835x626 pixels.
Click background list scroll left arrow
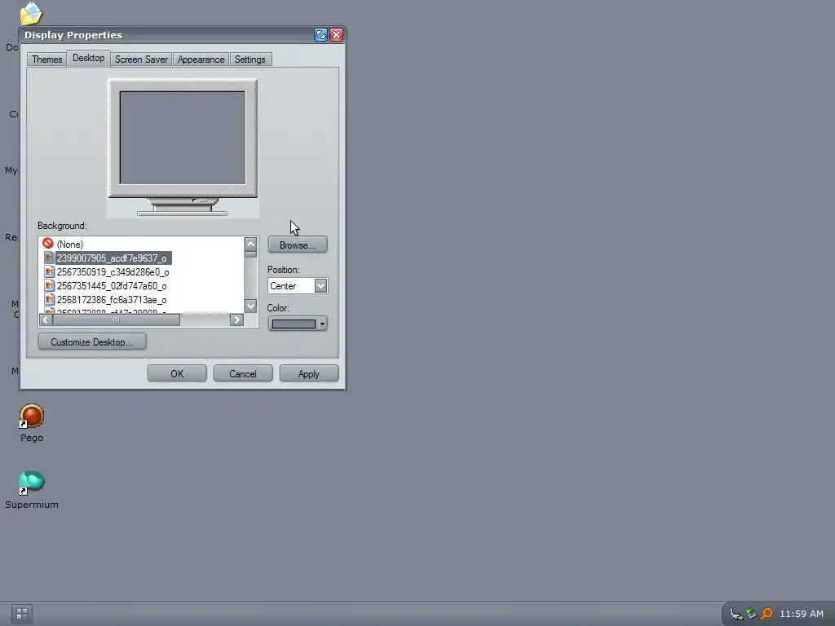[46, 320]
